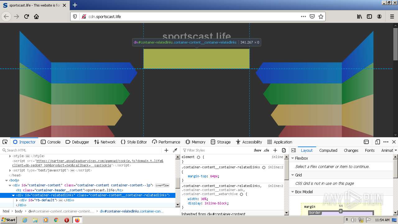Expand the rb-default div node
Screen dimensions: 398x224
tap(17, 200)
